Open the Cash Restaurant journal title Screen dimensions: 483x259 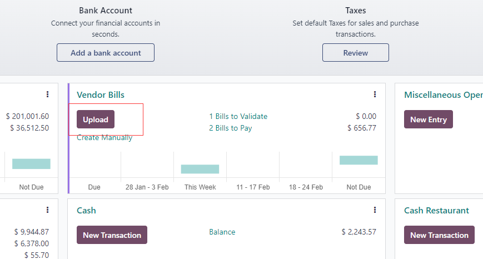[436, 210]
